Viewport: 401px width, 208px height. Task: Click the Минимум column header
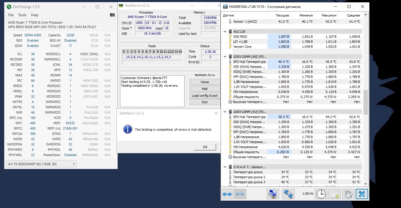point(303,15)
